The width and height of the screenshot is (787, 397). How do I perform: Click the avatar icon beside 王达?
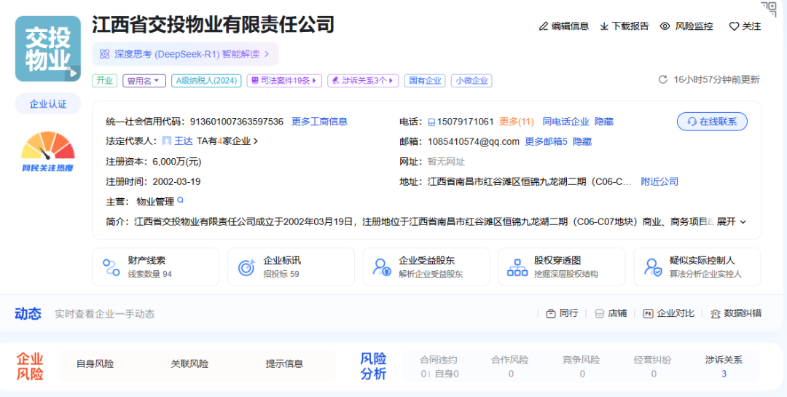[167, 141]
